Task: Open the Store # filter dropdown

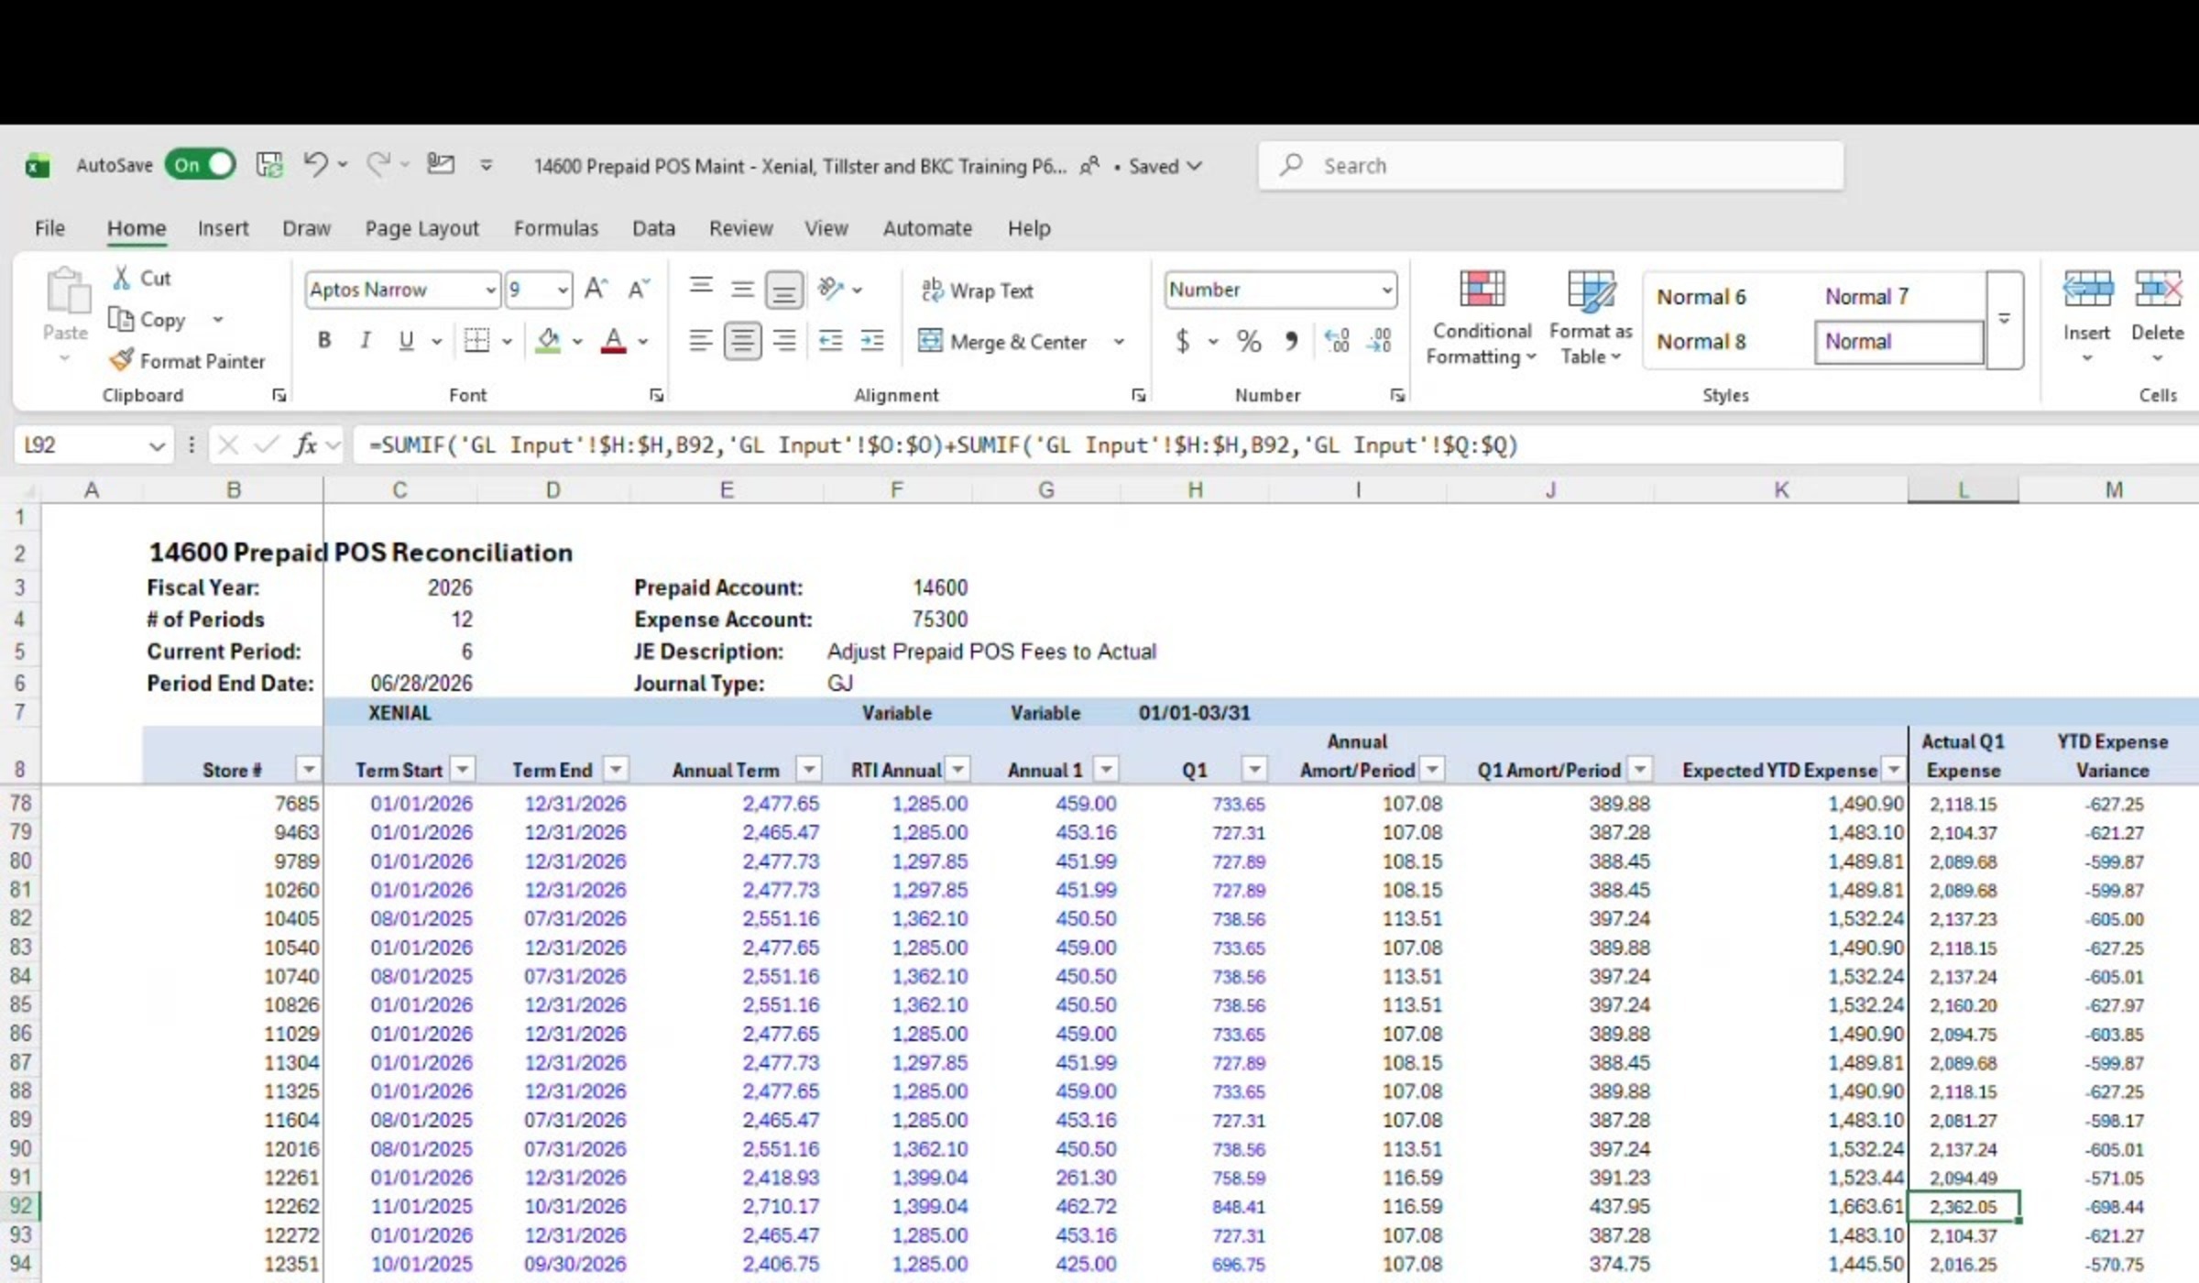Action: click(x=309, y=769)
